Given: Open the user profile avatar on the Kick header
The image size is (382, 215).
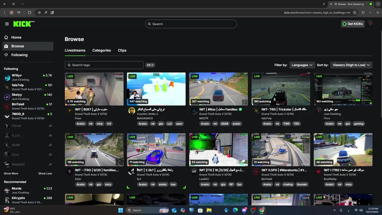Looking at the screenshot, I should pyautogui.click(x=370, y=24).
